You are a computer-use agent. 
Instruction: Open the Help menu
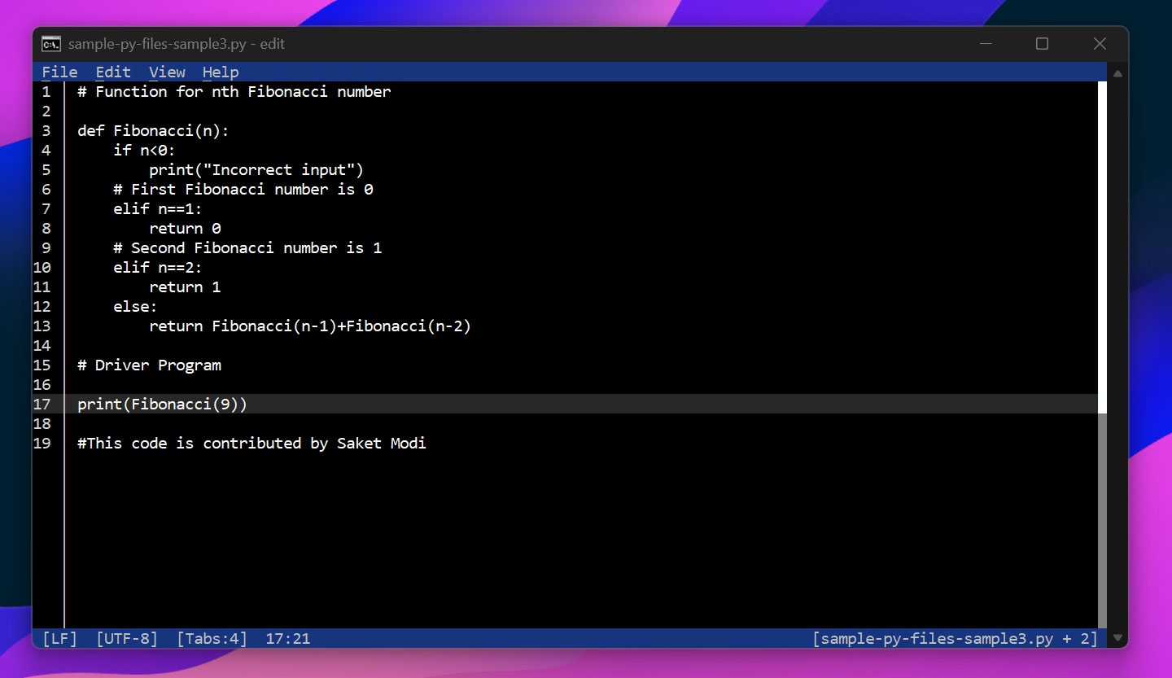tap(220, 72)
